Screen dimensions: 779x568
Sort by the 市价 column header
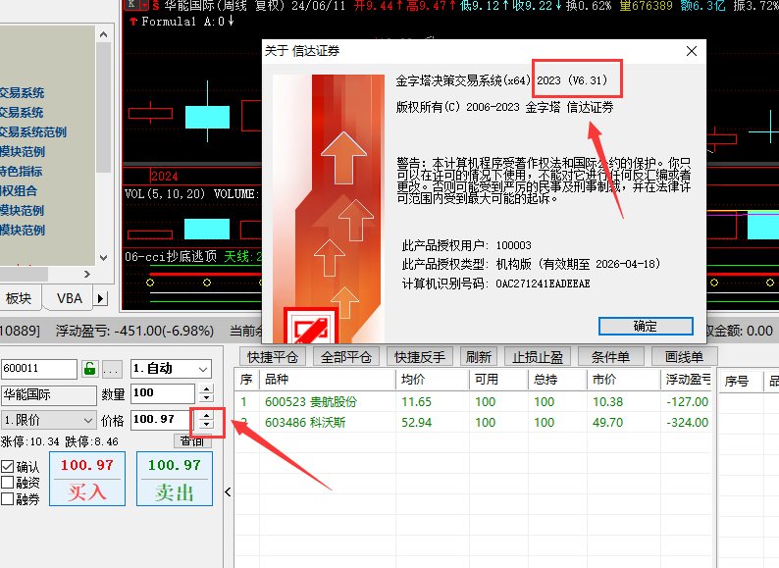click(624, 380)
